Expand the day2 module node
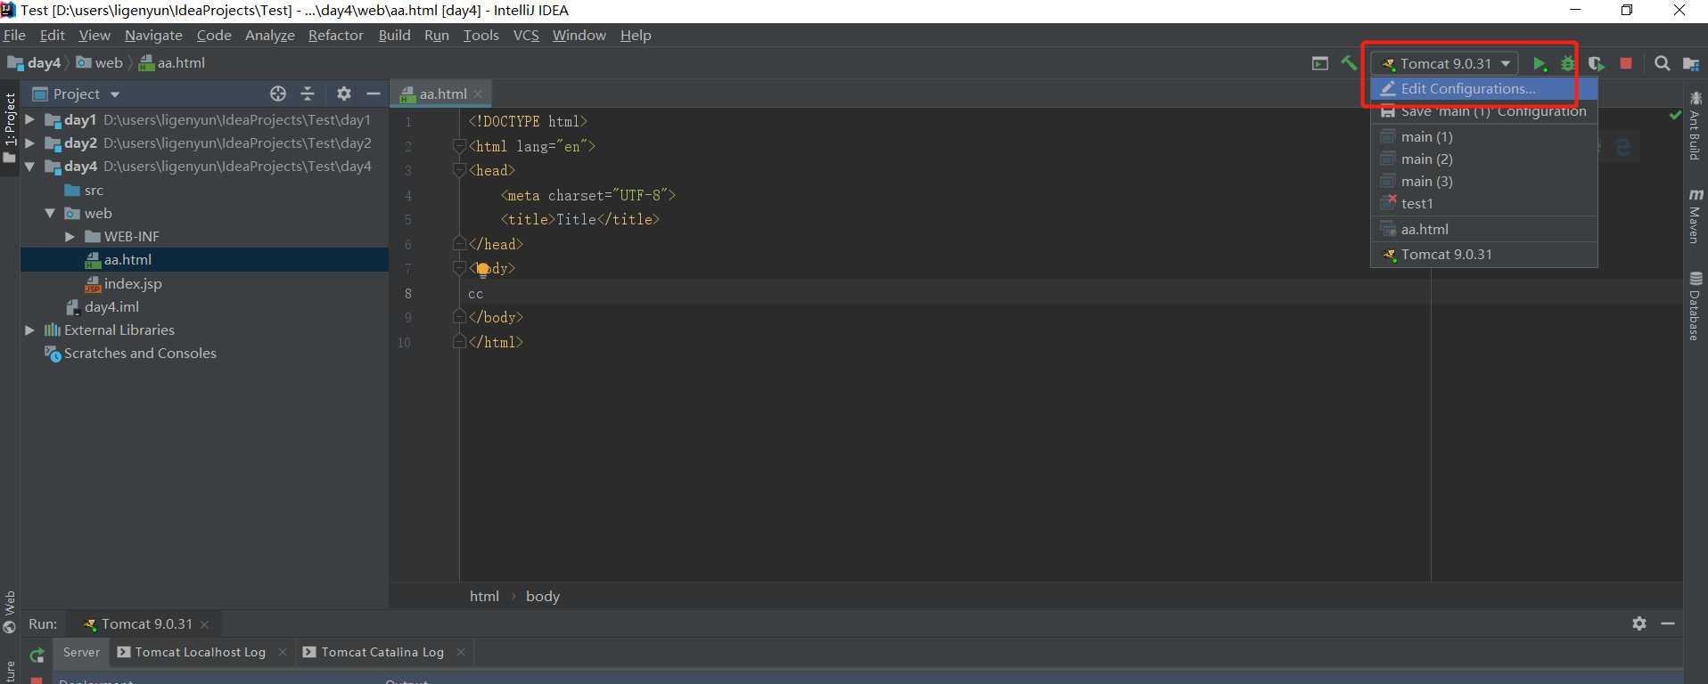Viewport: 1708px width, 684px height. click(x=29, y=142)
